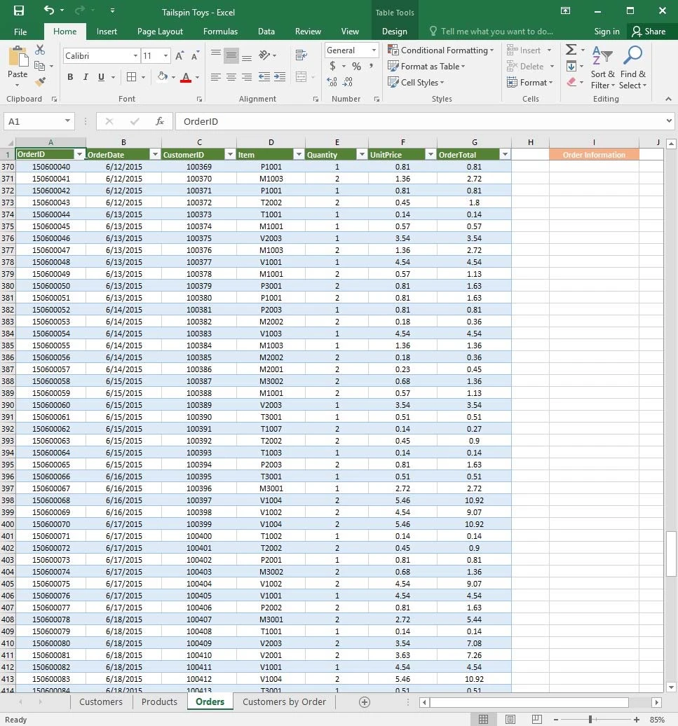This screenshot has height=726, width=678.
Task: Switch to Page Break Preview view icon
Action: coord(536,720)
